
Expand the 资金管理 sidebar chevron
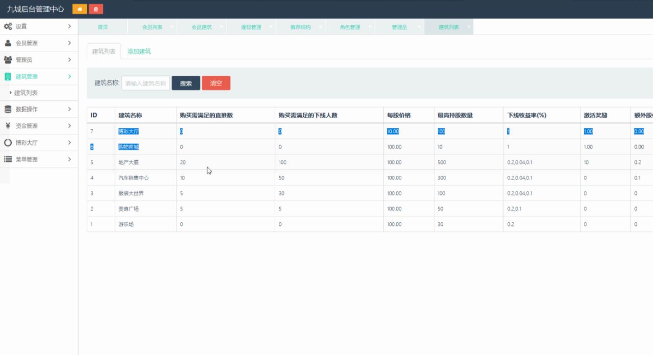(69, 126)
